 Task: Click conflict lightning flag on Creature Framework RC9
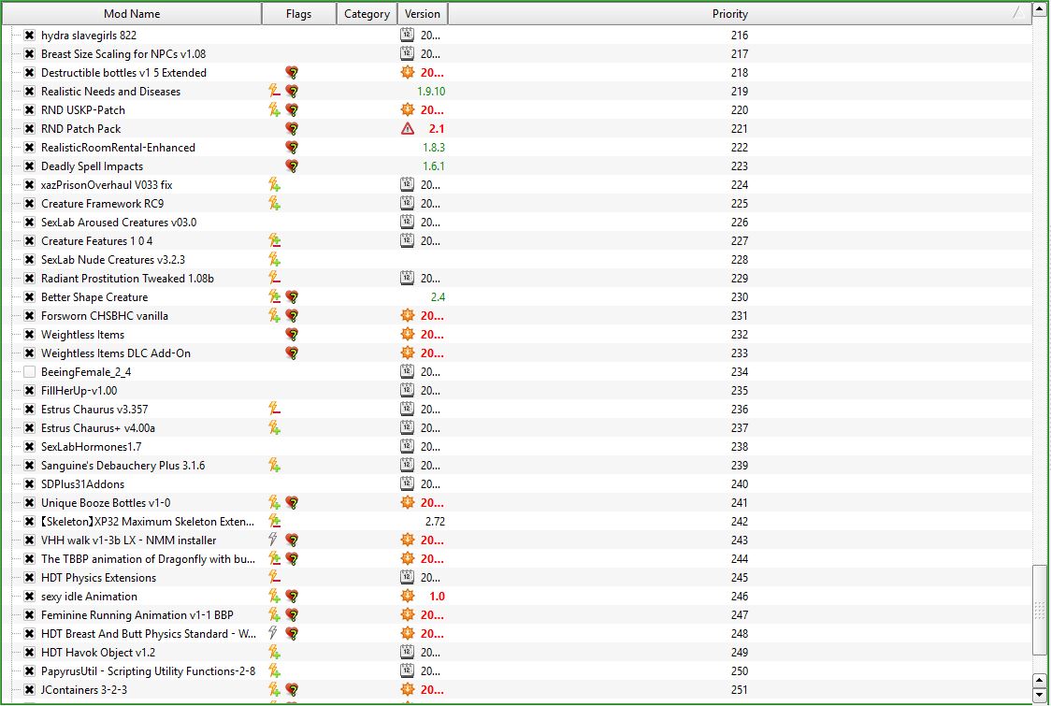pos(274,204)
